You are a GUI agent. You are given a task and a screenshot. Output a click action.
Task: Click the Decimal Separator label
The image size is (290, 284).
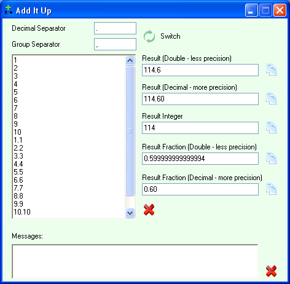pos(39,28)
